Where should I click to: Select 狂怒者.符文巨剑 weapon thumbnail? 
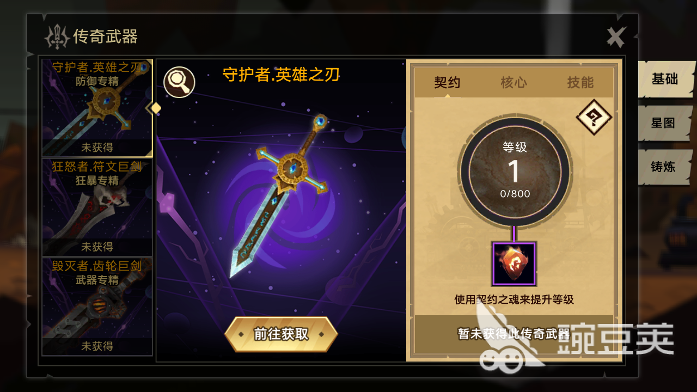point(97,207)
